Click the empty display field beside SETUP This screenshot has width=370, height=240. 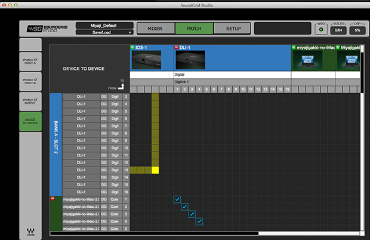pyautogui.click(x=282, y=29)
